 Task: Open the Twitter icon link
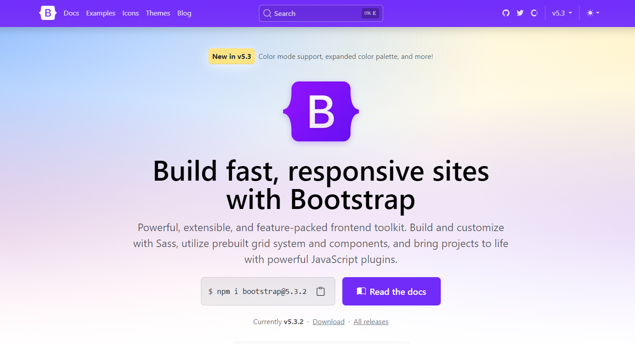click(520, 13)
